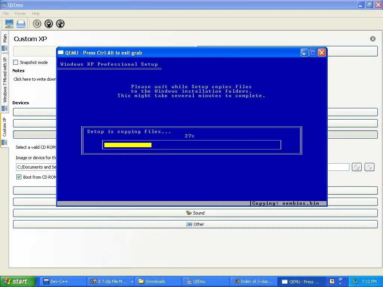Open the Power menu
This screenshot has width=383, height=287.
point(20,13)
